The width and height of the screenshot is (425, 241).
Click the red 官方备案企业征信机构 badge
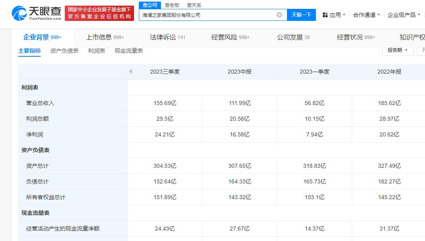99,13
